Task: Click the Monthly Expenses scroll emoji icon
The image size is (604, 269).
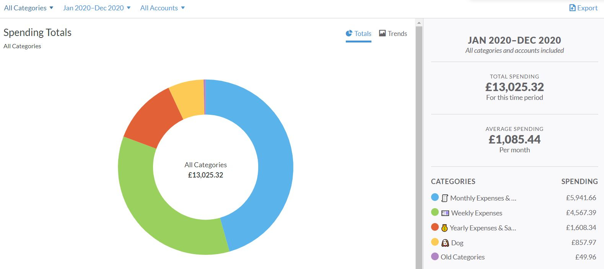Action: pos(444,198)
